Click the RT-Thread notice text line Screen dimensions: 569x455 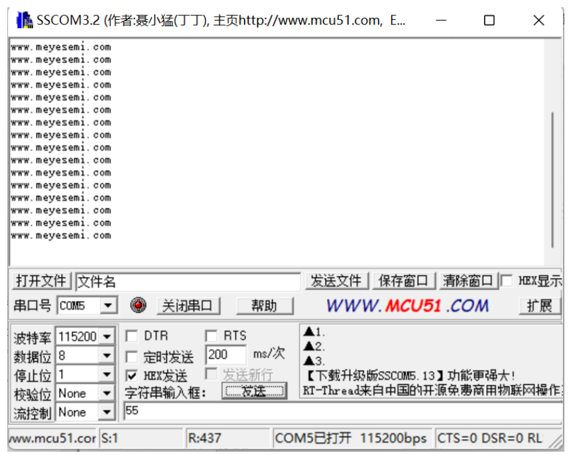(x=432, y=391)
